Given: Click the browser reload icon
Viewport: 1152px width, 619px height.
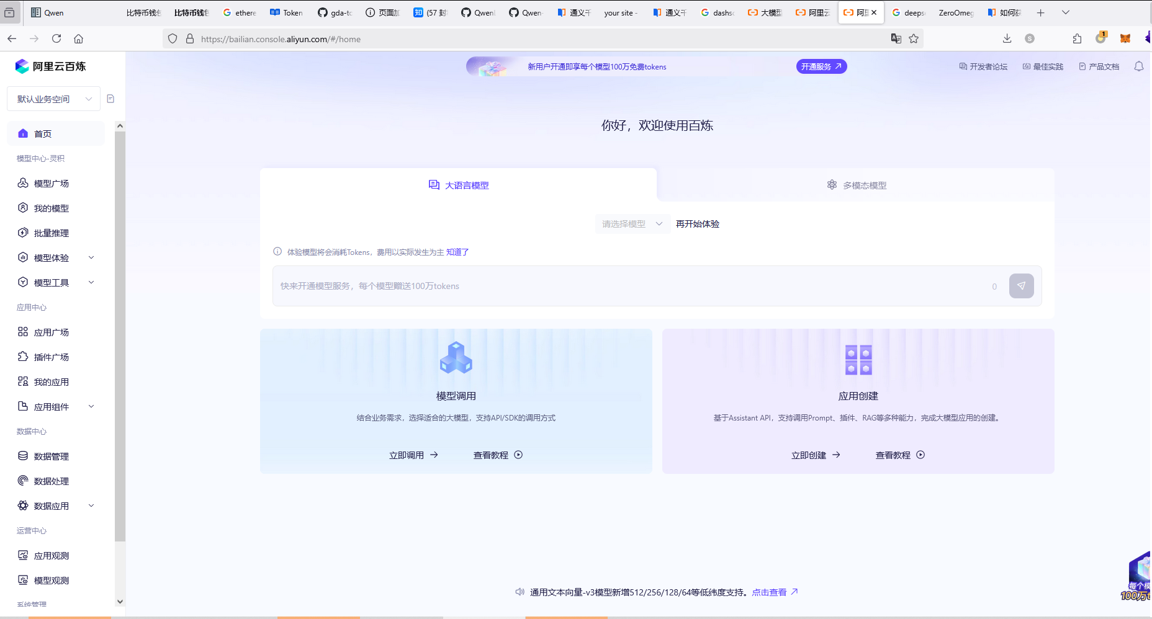Looking at the screenshot, I should 56,38.
